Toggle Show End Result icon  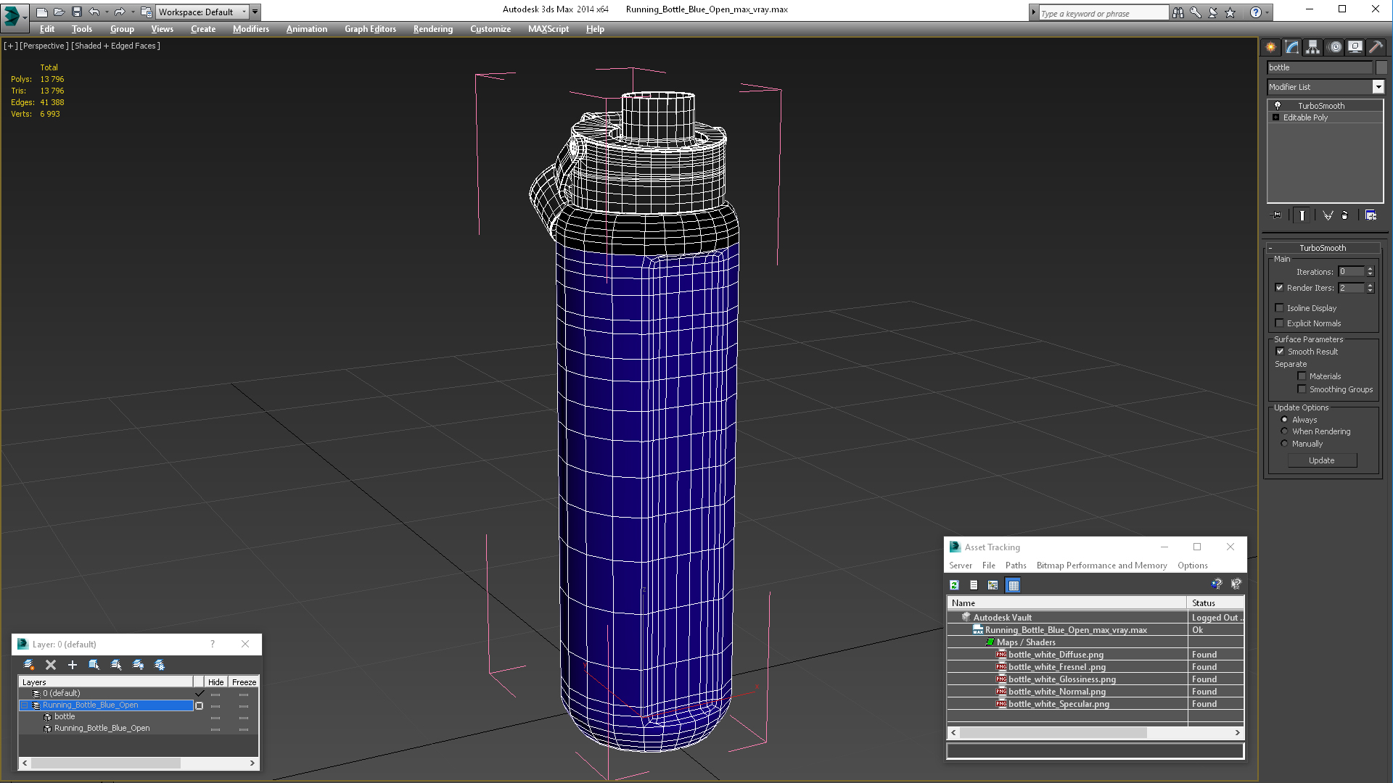tap(1302, 215)
